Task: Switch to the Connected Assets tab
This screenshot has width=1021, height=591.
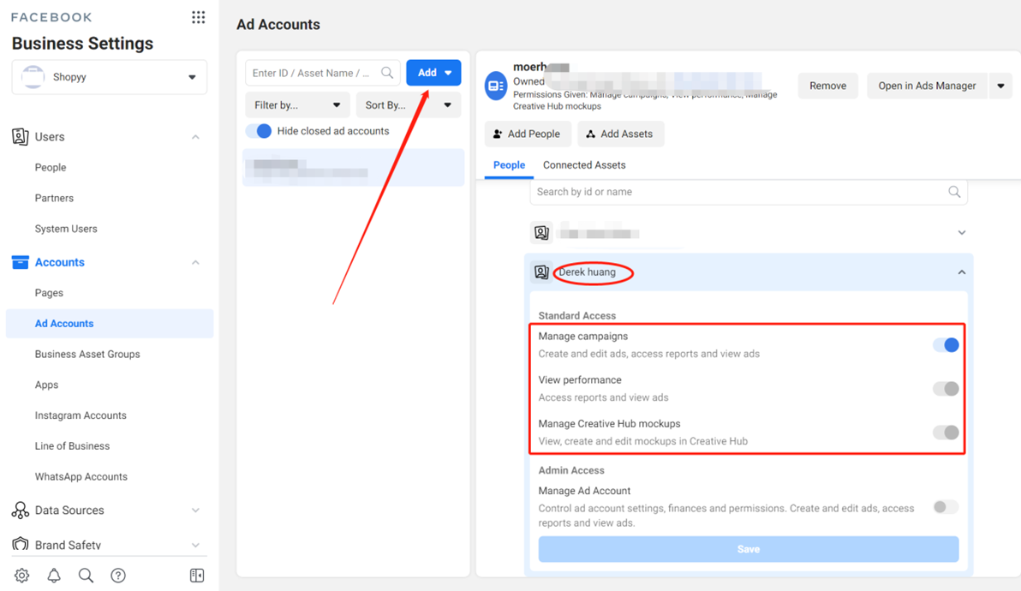Action: click(x=584, y=165)
